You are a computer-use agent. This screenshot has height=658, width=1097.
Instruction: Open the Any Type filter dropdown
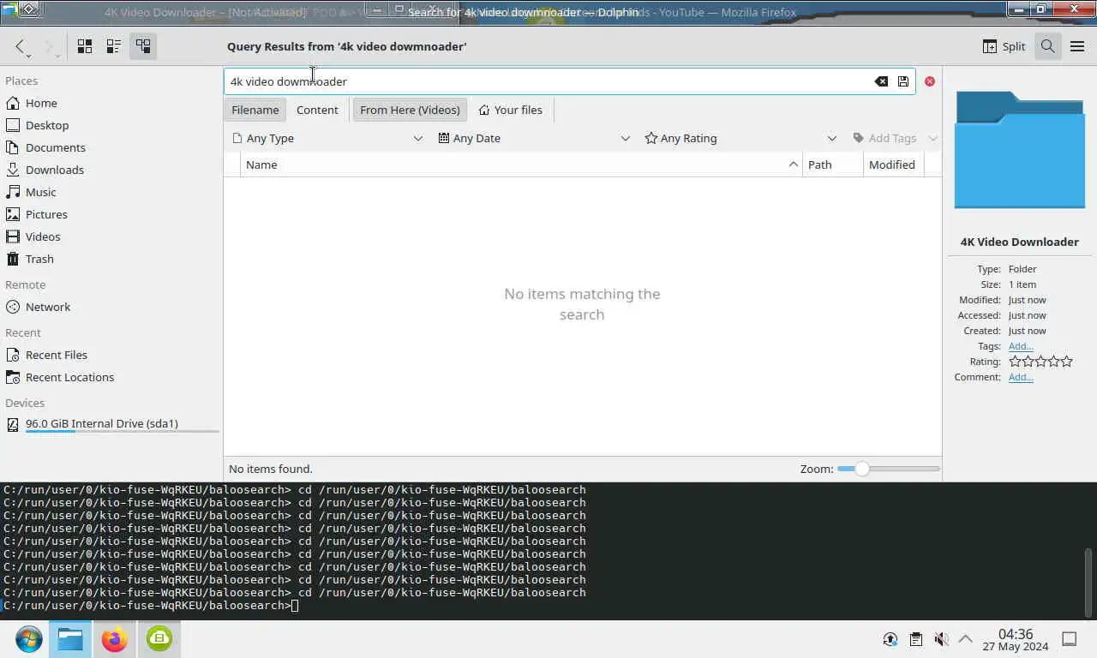click(327, 138)
